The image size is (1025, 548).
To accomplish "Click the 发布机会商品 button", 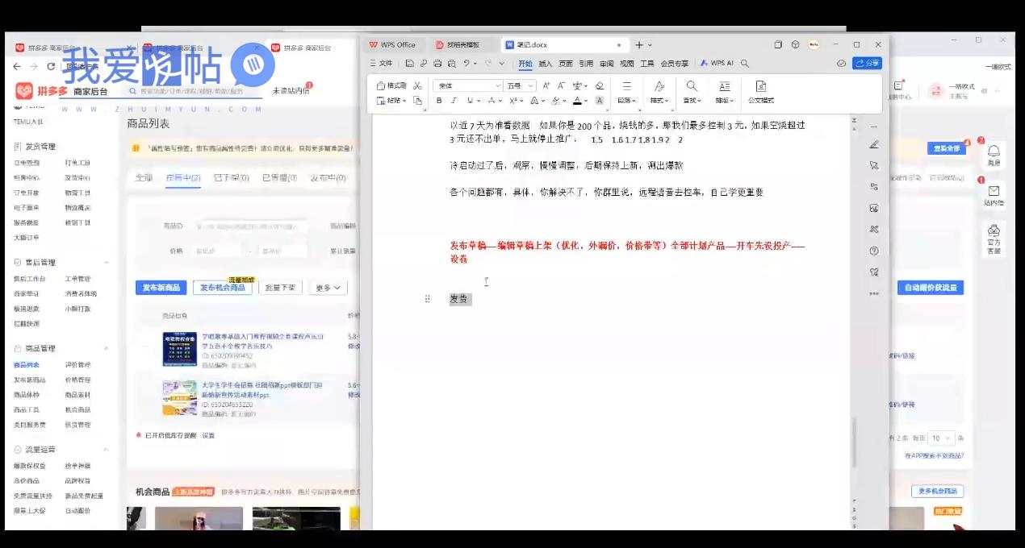I will pyautogui.click(x=223, y=288).
